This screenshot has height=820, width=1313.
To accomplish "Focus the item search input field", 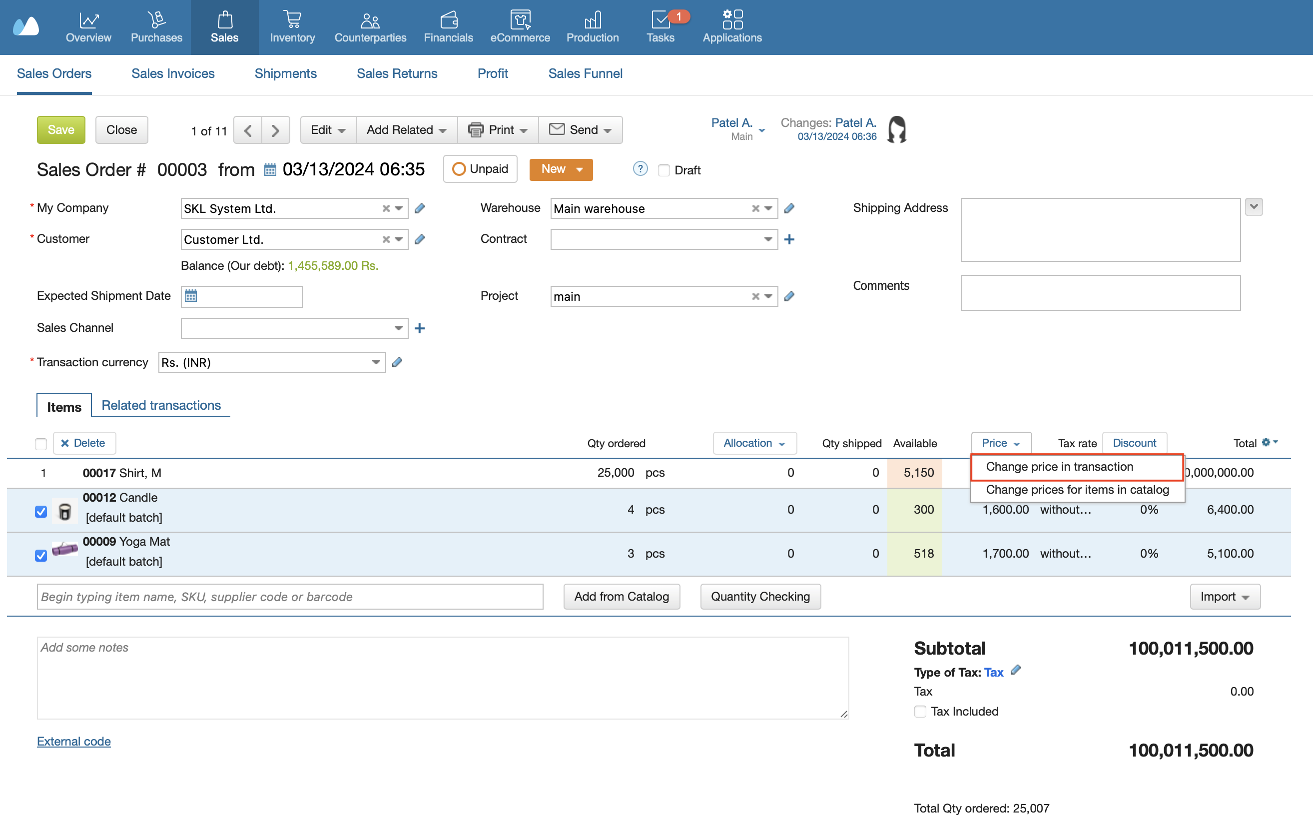I will 290,597.
